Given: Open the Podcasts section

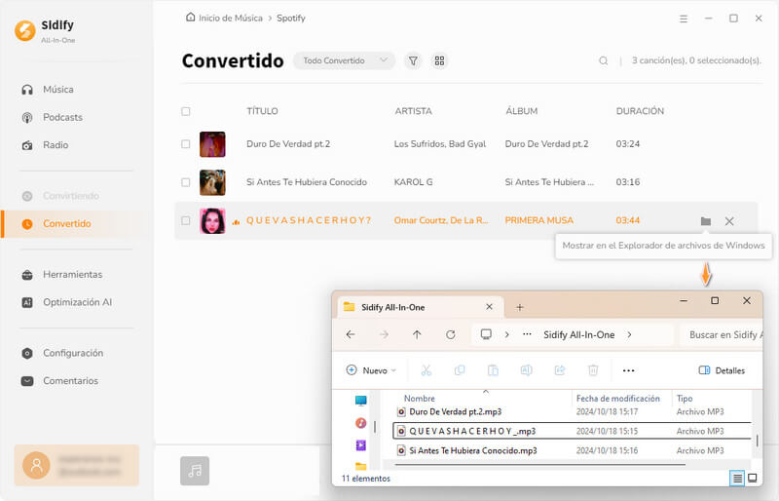Looking at the screenshot, I should (x=53, y=117).
